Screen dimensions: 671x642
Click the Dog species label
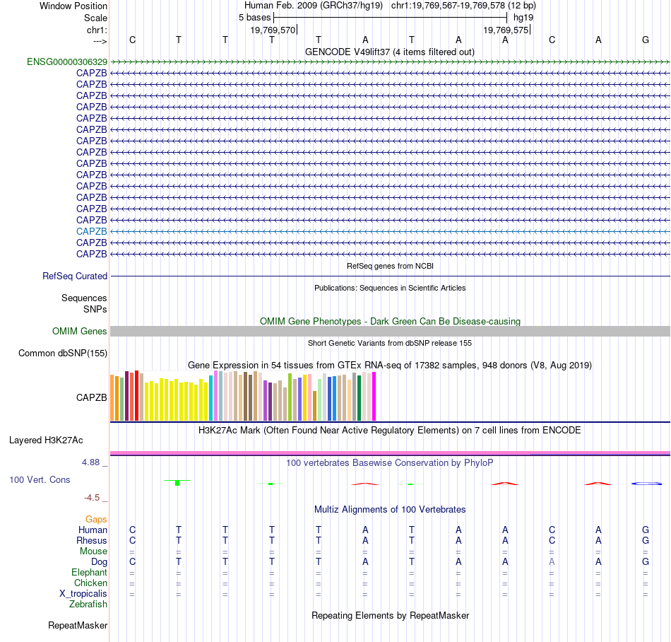click(x=100, y=562)
